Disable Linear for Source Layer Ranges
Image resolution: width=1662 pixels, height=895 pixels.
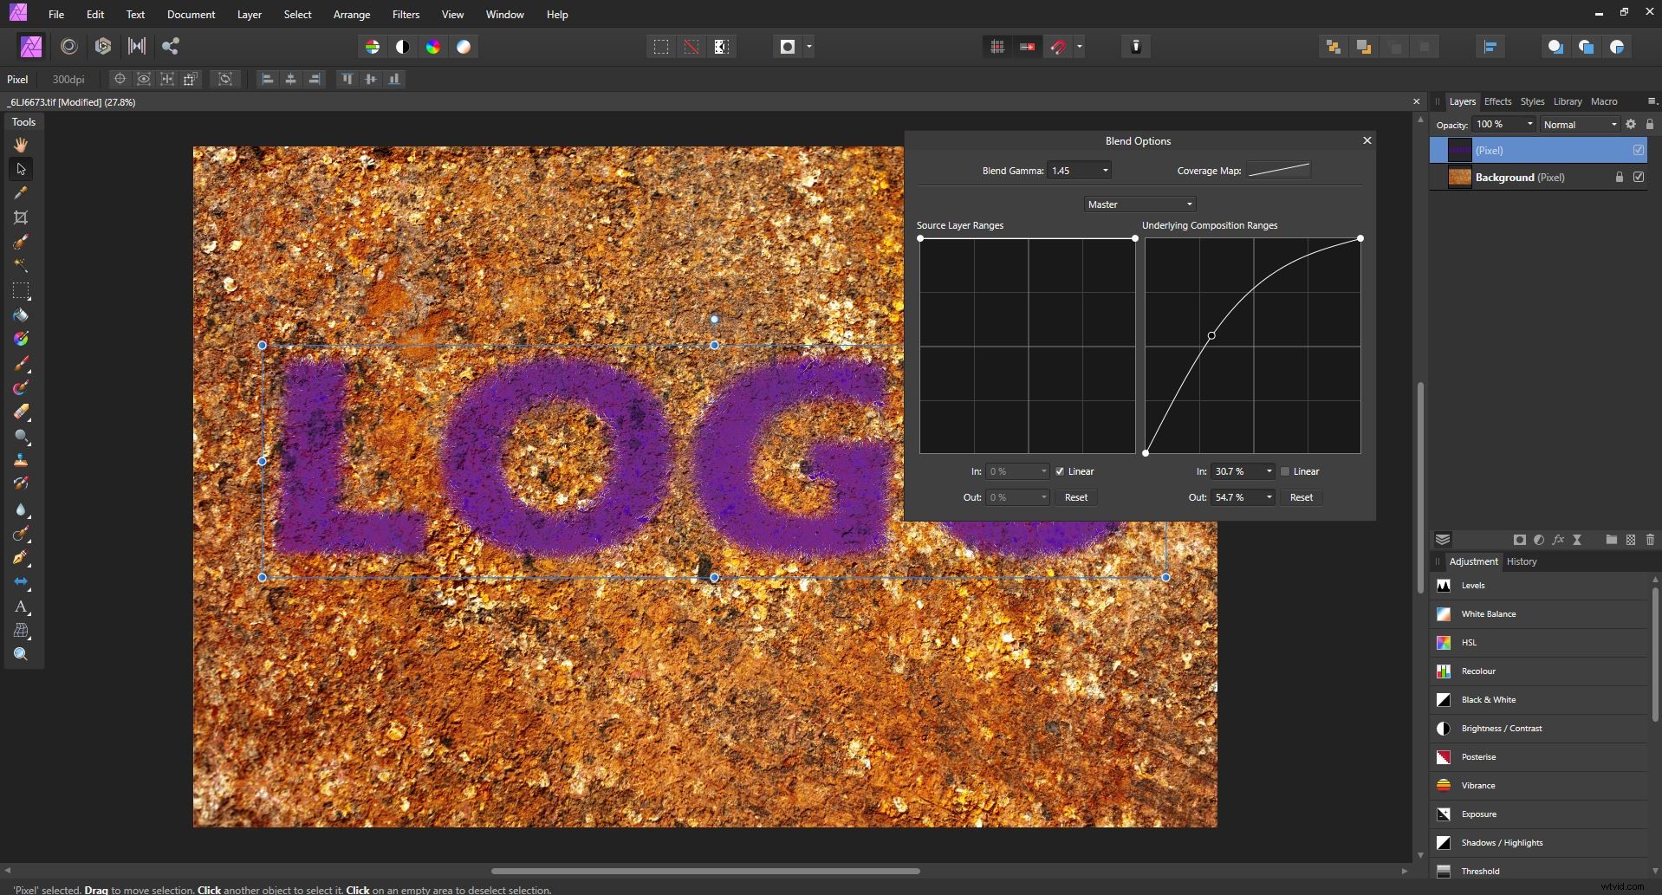click(x=1061, y=470)
